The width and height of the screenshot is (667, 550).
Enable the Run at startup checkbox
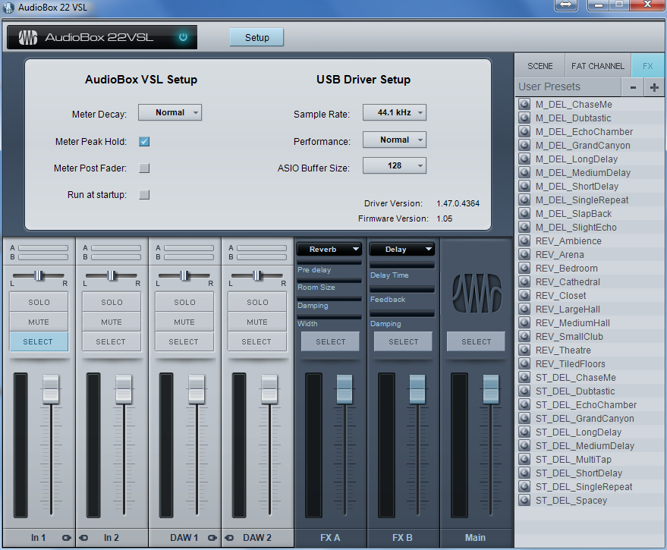point(144,194)
